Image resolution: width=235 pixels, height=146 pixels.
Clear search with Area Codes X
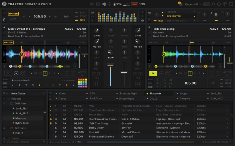tap(44, 94)
